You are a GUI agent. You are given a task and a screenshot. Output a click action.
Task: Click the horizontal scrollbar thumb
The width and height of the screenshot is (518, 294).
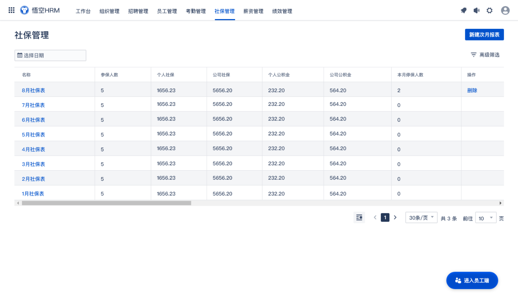pos(107,203)
